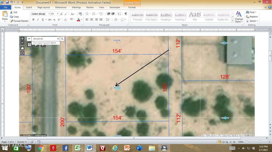Copy the selection with the Copy command
This screenshot has width=272, height=152.
(x=14, y=16)
